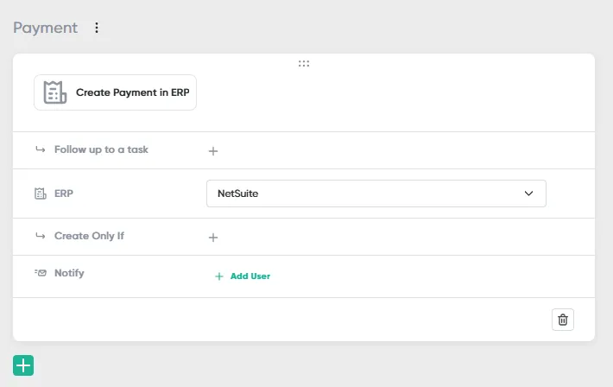Image resolution: width=613 pixels, height=387 pixels.
Task: Click the ERP row building icon
Action: click(41, 193)
